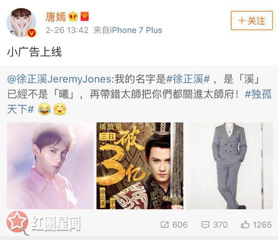This screenshot has width=278, height=240.
Task: Open the #徐正溪# hashtag
Action: coord(188,79)
